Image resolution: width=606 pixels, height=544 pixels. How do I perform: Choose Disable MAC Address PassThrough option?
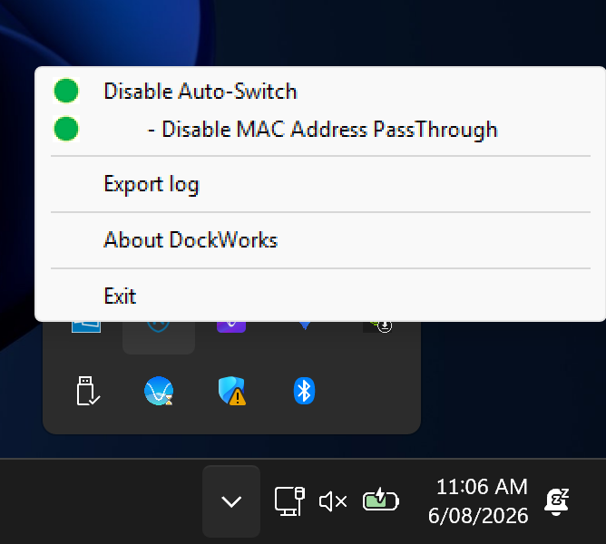(x=320, y=129)
